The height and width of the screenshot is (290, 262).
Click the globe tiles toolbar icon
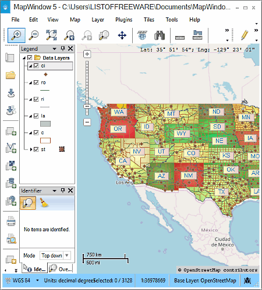(x=142, y=35)
